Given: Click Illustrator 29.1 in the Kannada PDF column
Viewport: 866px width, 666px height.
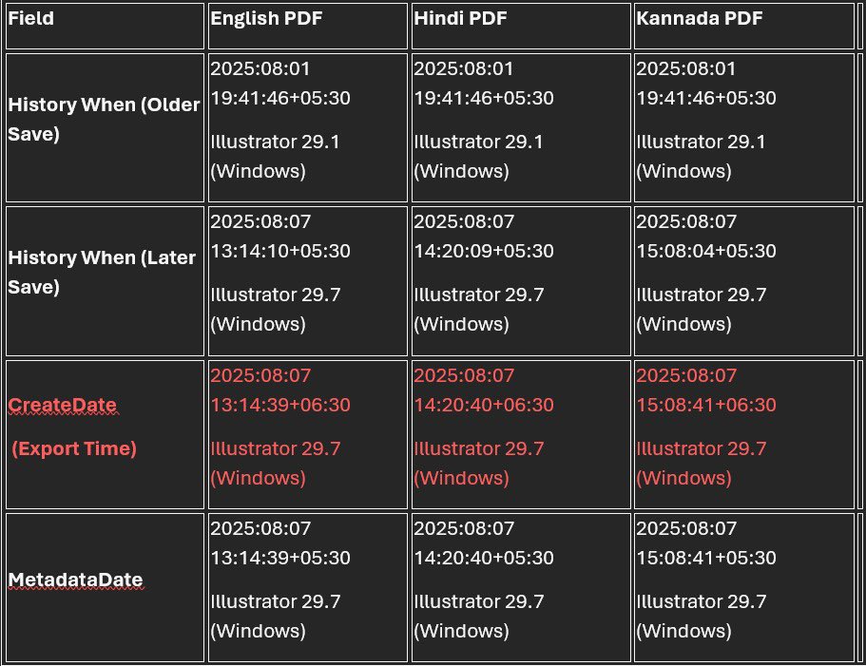Looking at the screenshot, I should [701, 143].
